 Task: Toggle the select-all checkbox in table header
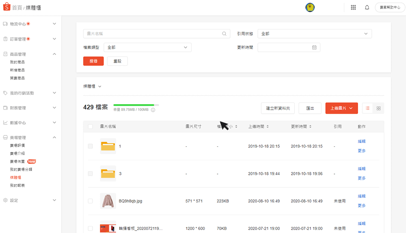point(90,126)
